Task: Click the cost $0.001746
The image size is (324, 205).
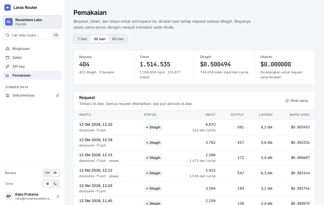Action: coord(300,189)
